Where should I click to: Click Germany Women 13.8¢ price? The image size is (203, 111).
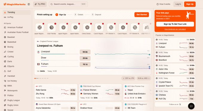[x=117, y=94]
